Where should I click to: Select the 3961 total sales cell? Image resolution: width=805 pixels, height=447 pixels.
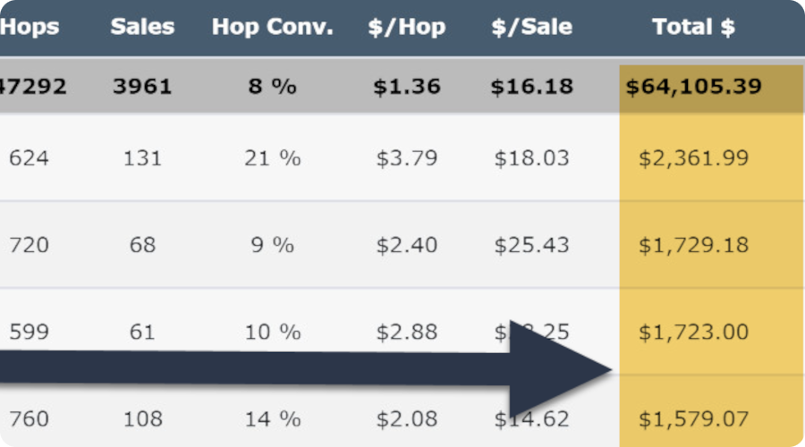141,87
